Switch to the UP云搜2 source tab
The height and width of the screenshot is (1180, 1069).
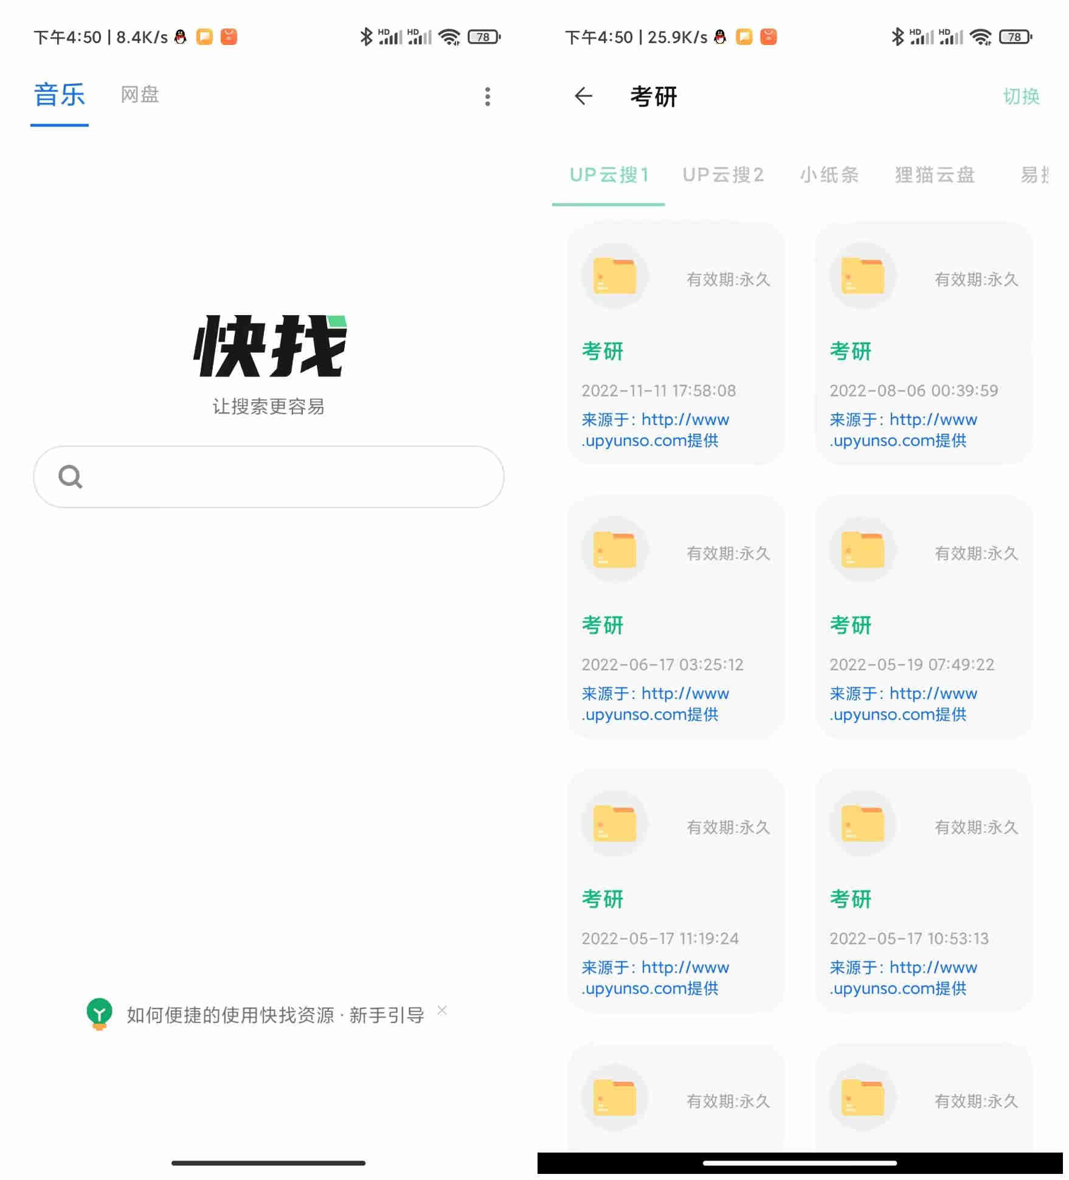tap(724, 176)
